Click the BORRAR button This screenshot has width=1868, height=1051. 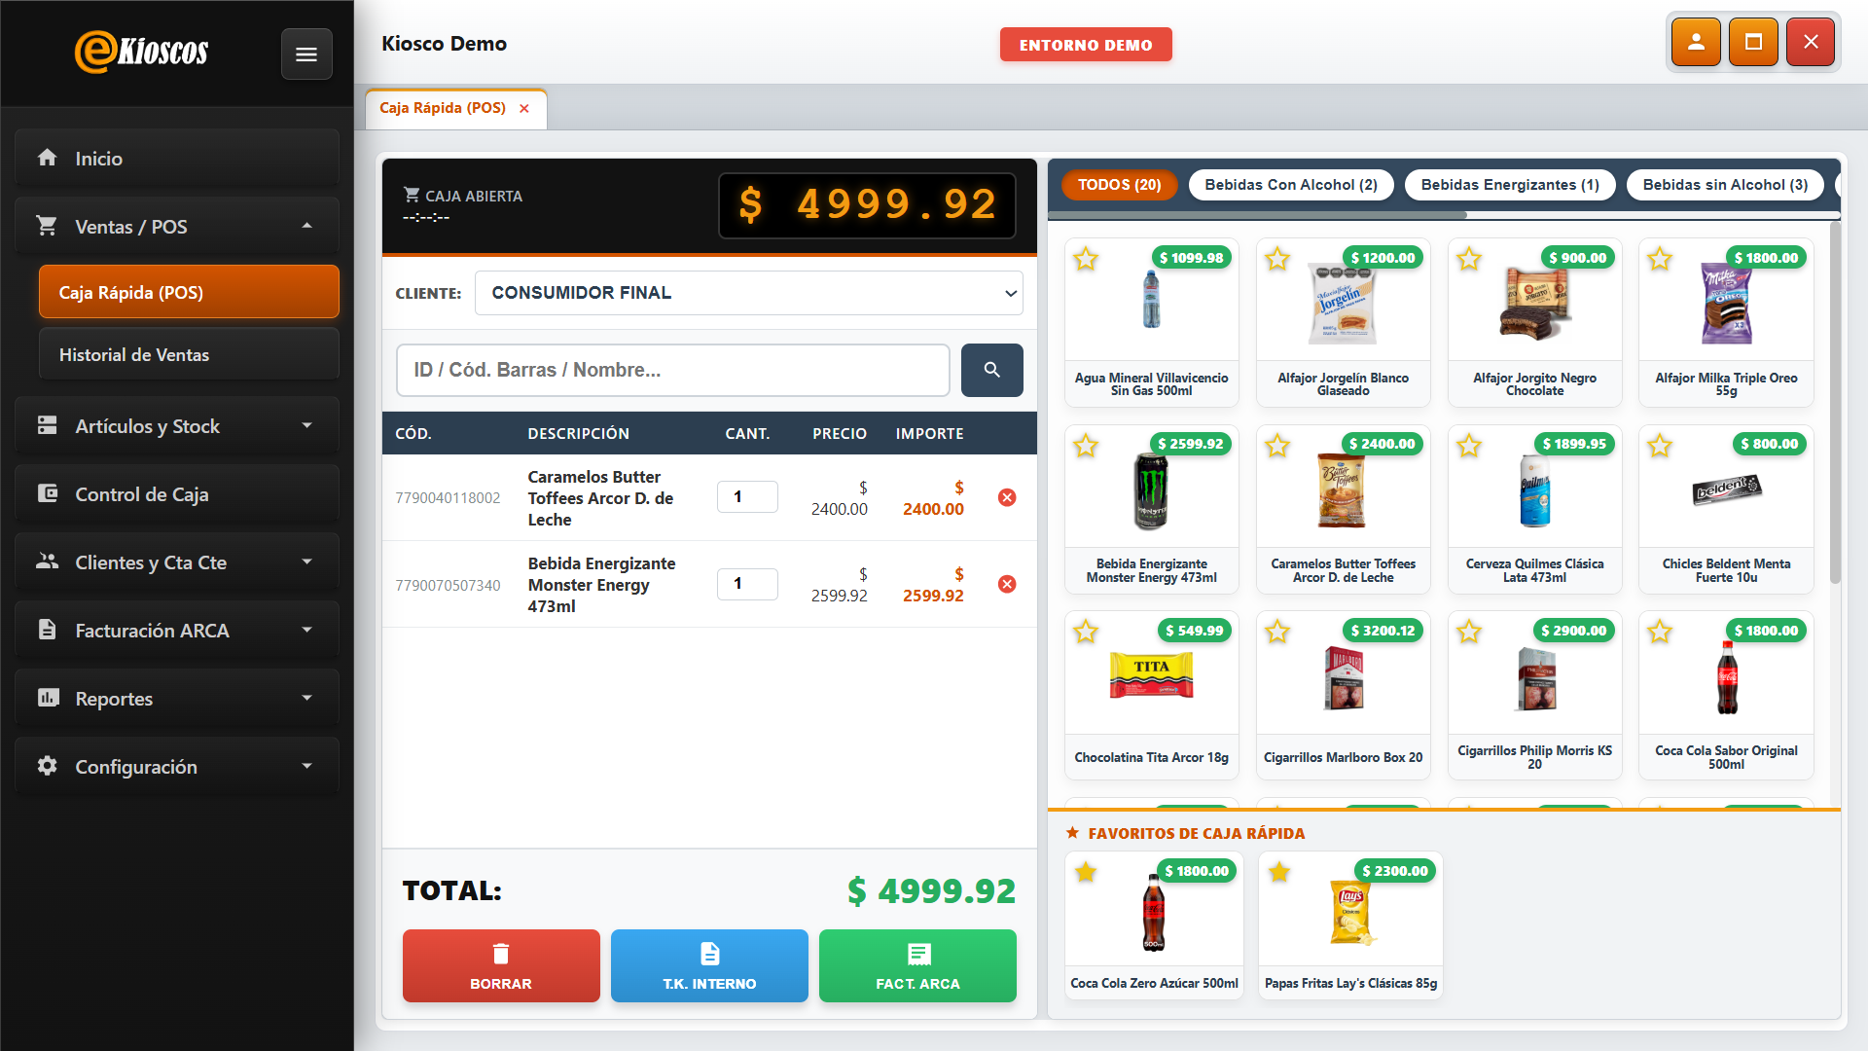(x=501, y=965)
